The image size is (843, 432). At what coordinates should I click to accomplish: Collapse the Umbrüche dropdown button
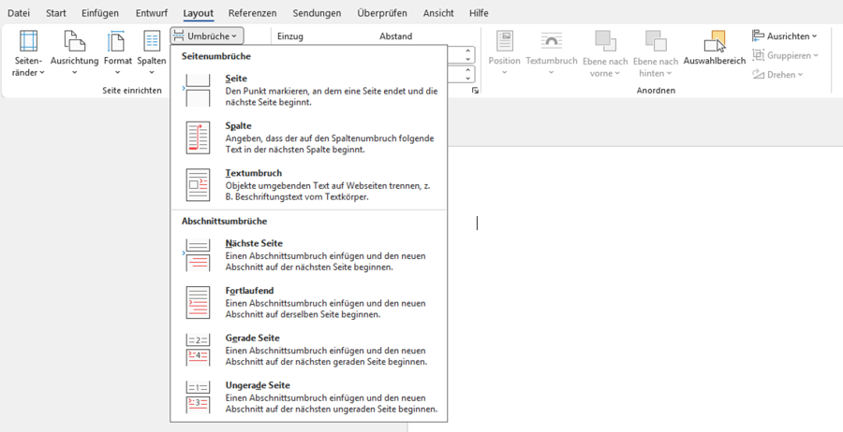click(207, 36)
